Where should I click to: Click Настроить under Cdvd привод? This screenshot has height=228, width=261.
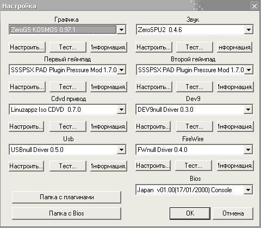pyautogui.click(x=27, y=126)
